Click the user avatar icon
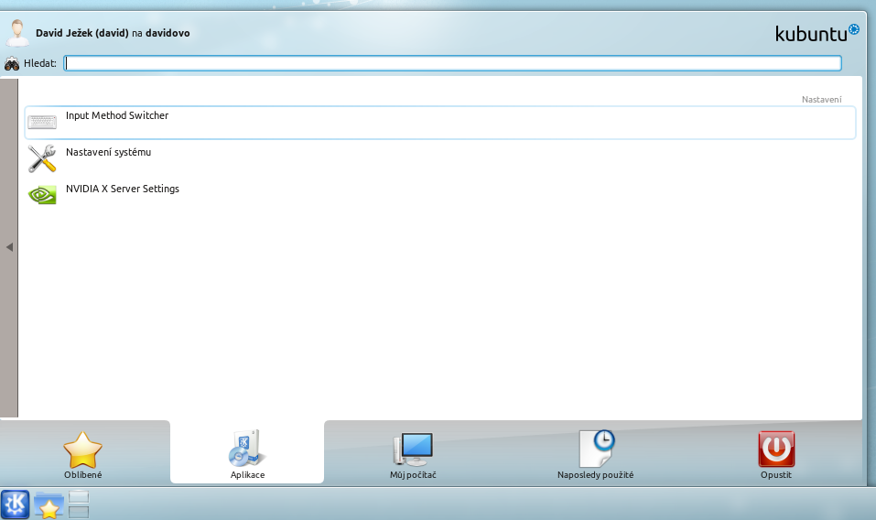Screen dimensions: 876x520 coord(17,34)
